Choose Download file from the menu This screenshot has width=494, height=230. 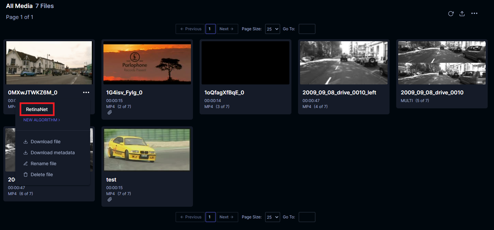coord(42,142)
